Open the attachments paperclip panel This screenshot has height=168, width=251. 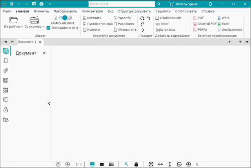point(5,71)
